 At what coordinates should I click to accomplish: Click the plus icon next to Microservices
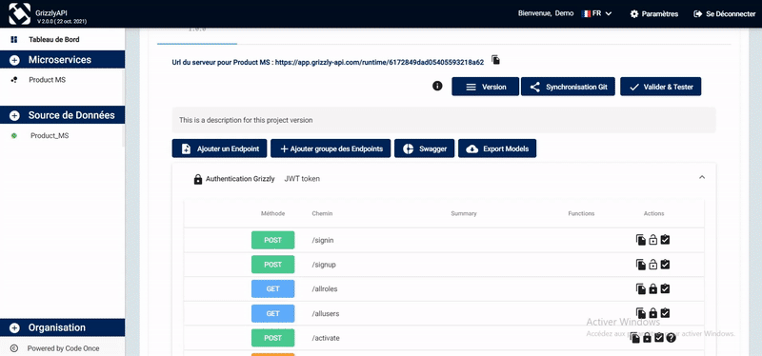[14, 60]
